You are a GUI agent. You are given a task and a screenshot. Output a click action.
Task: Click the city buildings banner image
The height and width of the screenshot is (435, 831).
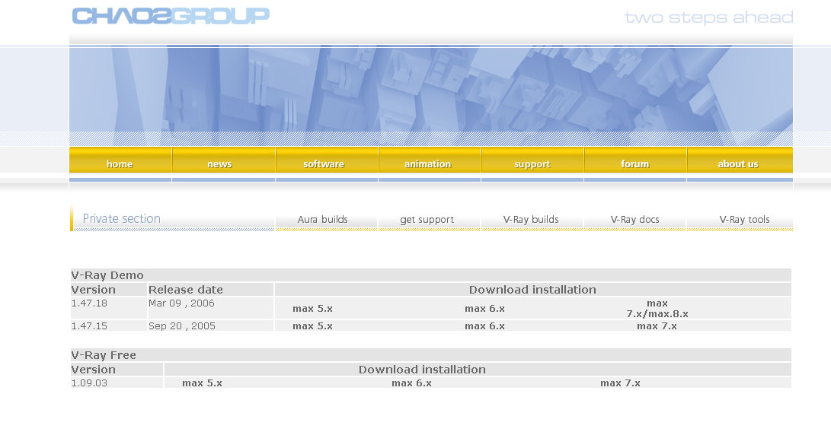(x=431, y=95)
